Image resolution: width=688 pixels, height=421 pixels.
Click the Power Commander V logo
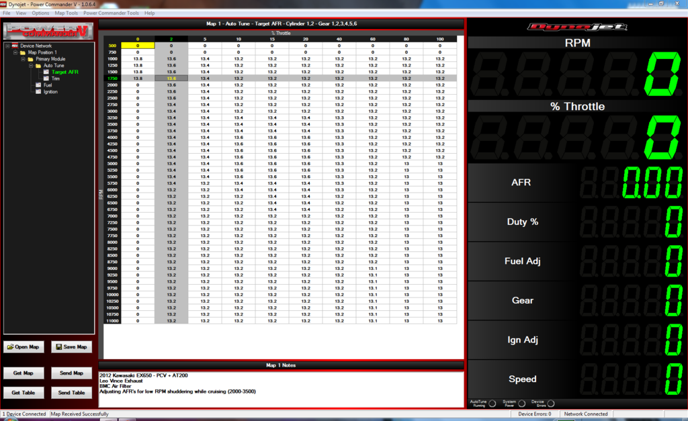[48, 31]
